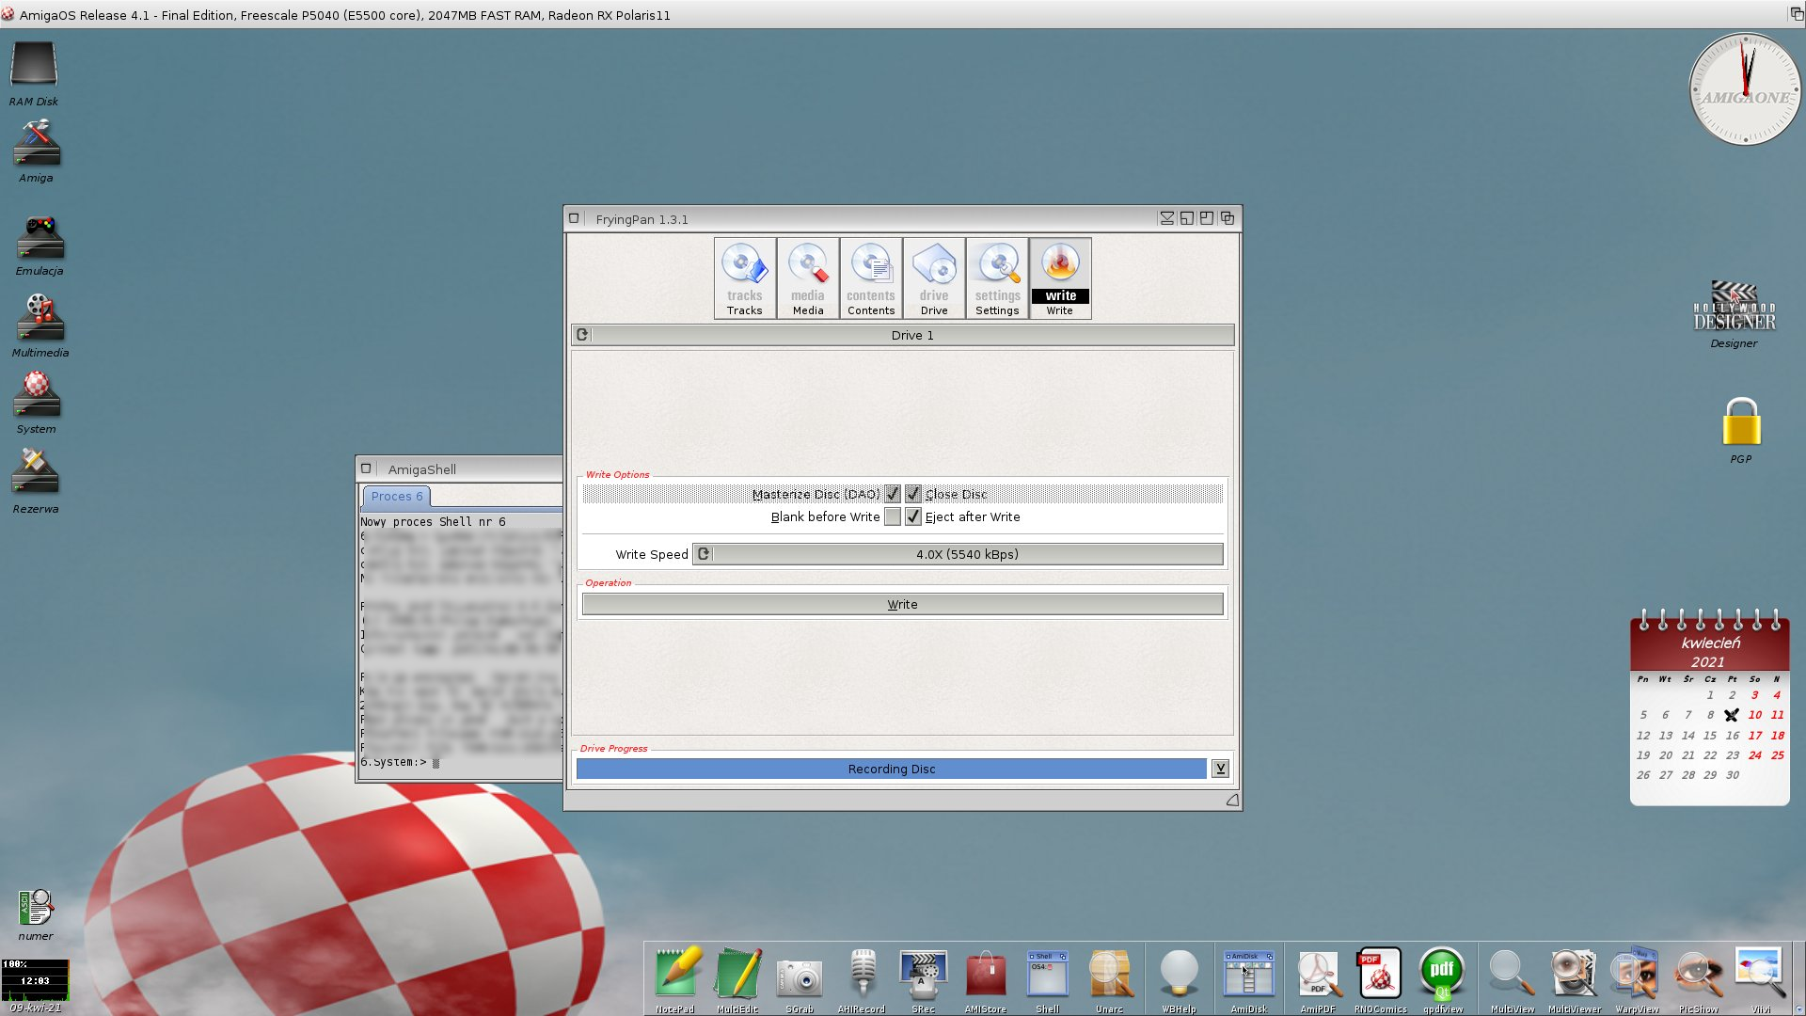Launch qpdfview from the dock

(x=1442, y=979)
